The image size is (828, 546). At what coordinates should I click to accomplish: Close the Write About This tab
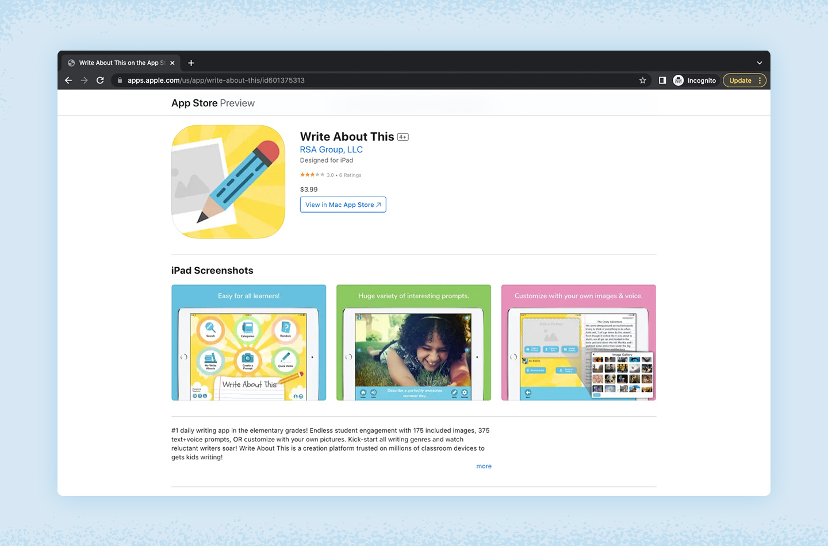pyautogui.click(x=172, y=63)
